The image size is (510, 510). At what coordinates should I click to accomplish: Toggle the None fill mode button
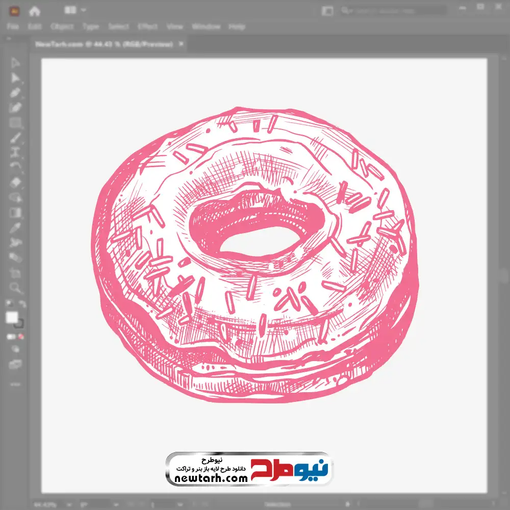pos(21,337)
